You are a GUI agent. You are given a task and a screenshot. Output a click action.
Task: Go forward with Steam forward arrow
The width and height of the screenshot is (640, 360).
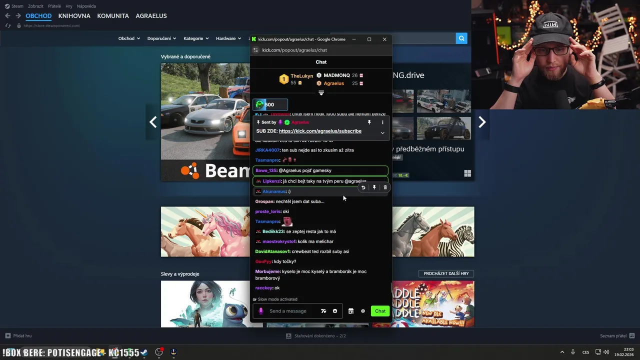click(18, 16)
